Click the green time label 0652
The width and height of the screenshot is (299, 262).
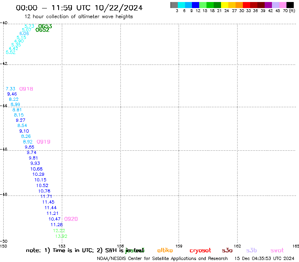[42, 30]
